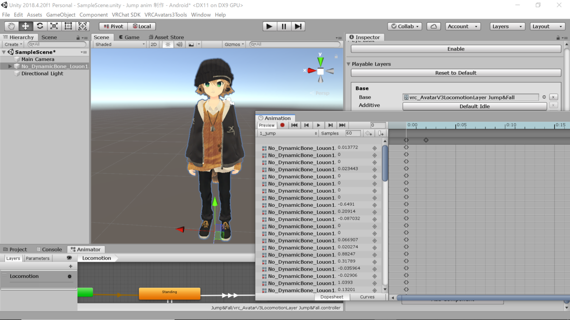
Task: Toggle Local handle rotation
Action: (142, 27)
